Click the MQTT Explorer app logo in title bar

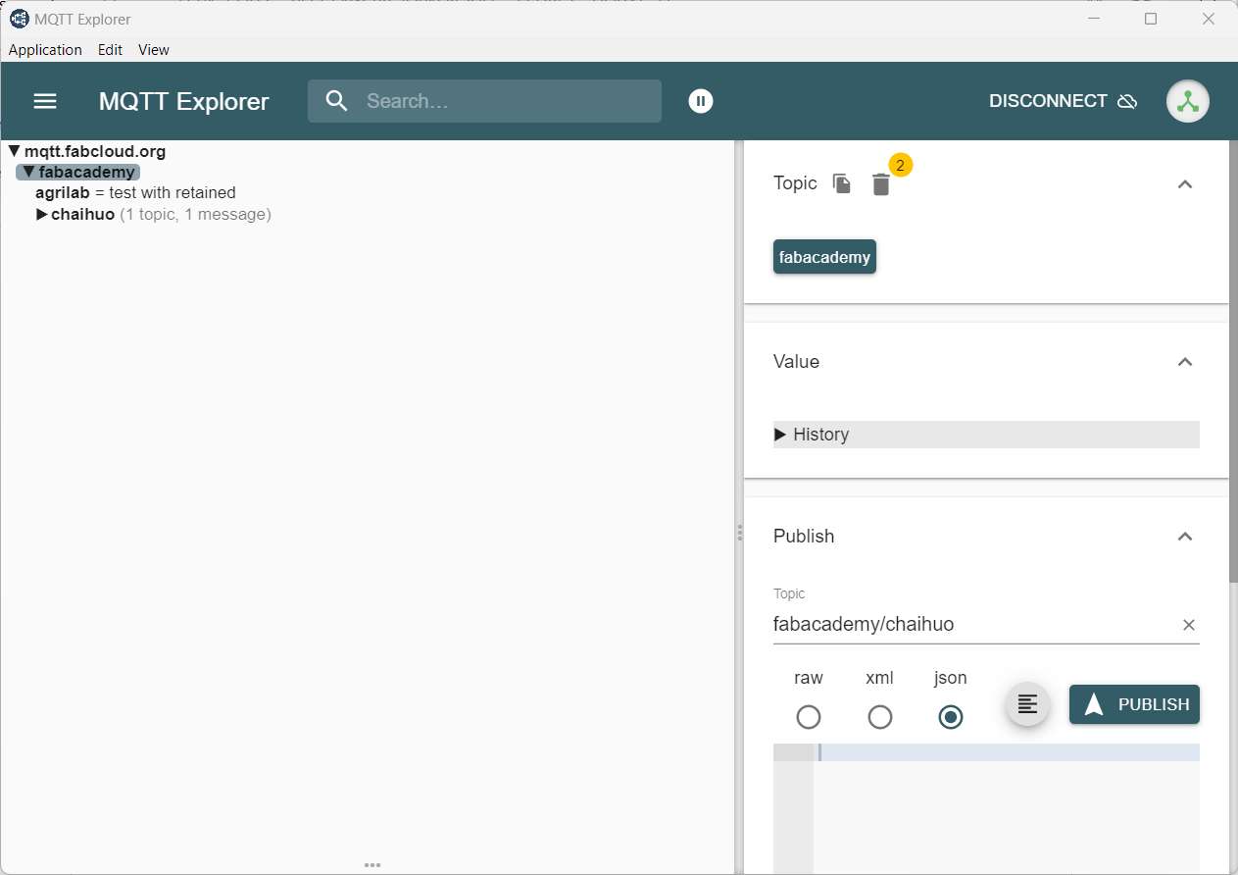click(x=19, y=19)
